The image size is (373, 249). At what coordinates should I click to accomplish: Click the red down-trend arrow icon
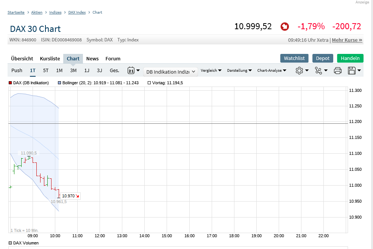(284, 27)
